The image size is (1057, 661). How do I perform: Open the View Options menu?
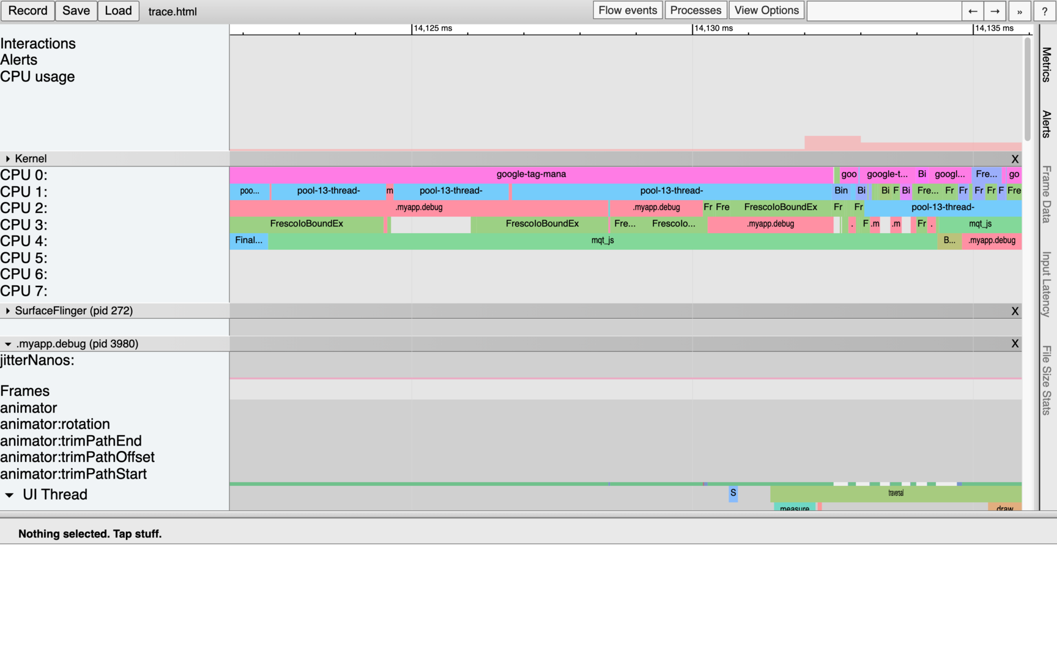(766, 10)
